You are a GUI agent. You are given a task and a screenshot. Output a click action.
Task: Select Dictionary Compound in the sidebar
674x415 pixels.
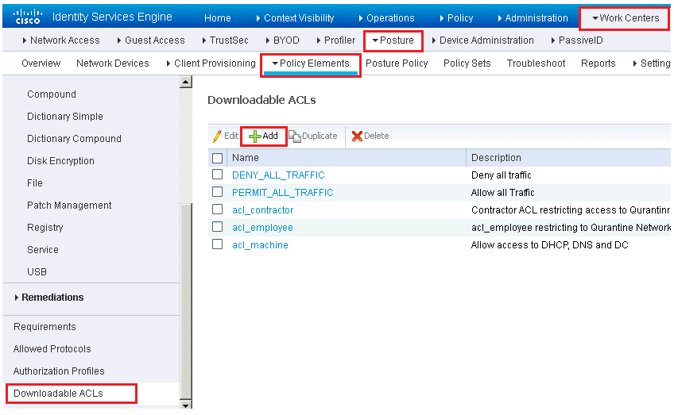(74, 139)
